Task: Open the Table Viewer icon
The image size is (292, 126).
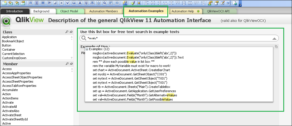Action: click(x=229, y=3)
